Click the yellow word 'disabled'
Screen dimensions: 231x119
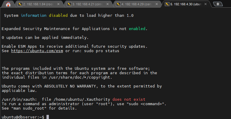(58, 16)
